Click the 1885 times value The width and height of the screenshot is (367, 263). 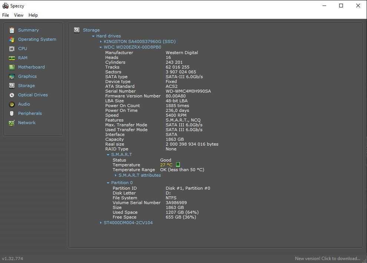[178, 106]
